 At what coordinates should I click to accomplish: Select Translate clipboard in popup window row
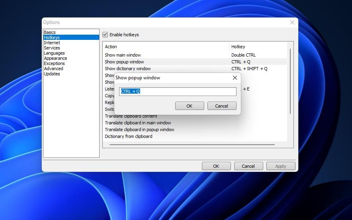pos(139,130)
